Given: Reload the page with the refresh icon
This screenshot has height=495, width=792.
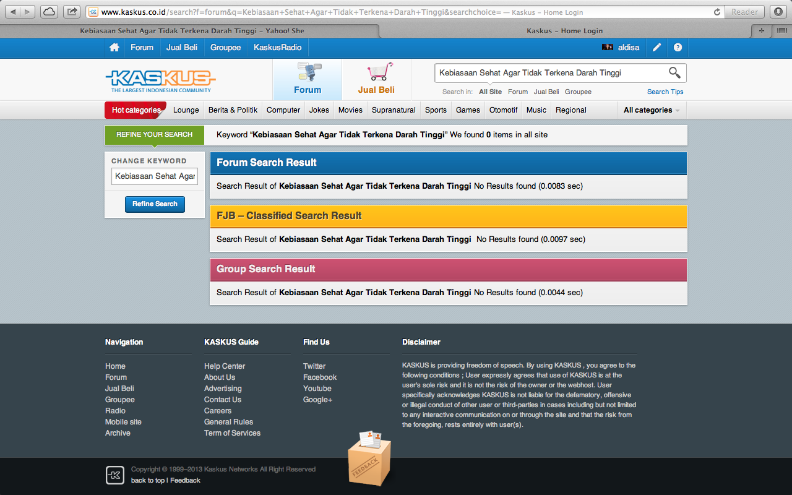Looking at the screenshot, I should pos(717,12).
